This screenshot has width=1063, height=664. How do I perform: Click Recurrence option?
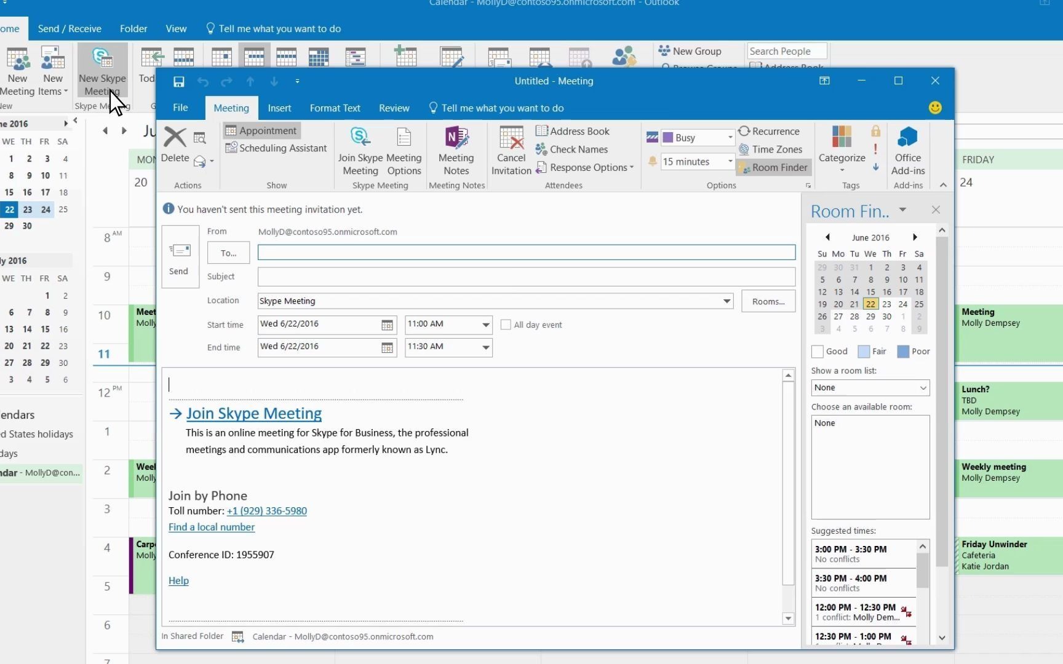[x=769, y=131]
